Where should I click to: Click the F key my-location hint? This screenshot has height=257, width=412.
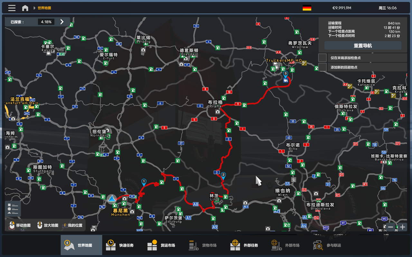point(65,226)
